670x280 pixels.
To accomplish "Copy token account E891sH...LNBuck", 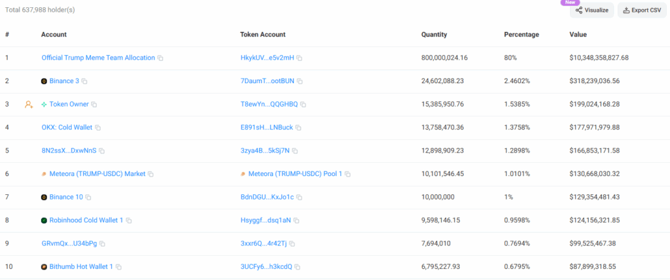I will click(x=298, y=128).
